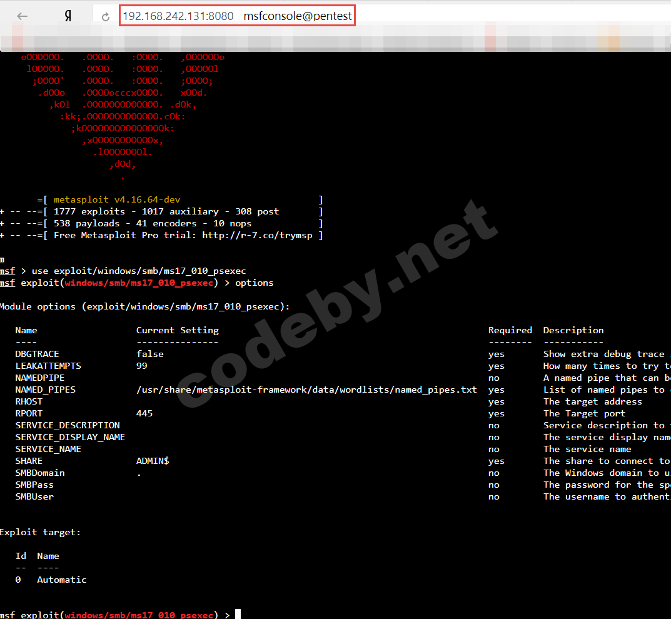
Task: Select the RPORT option name
Action: 29,414
